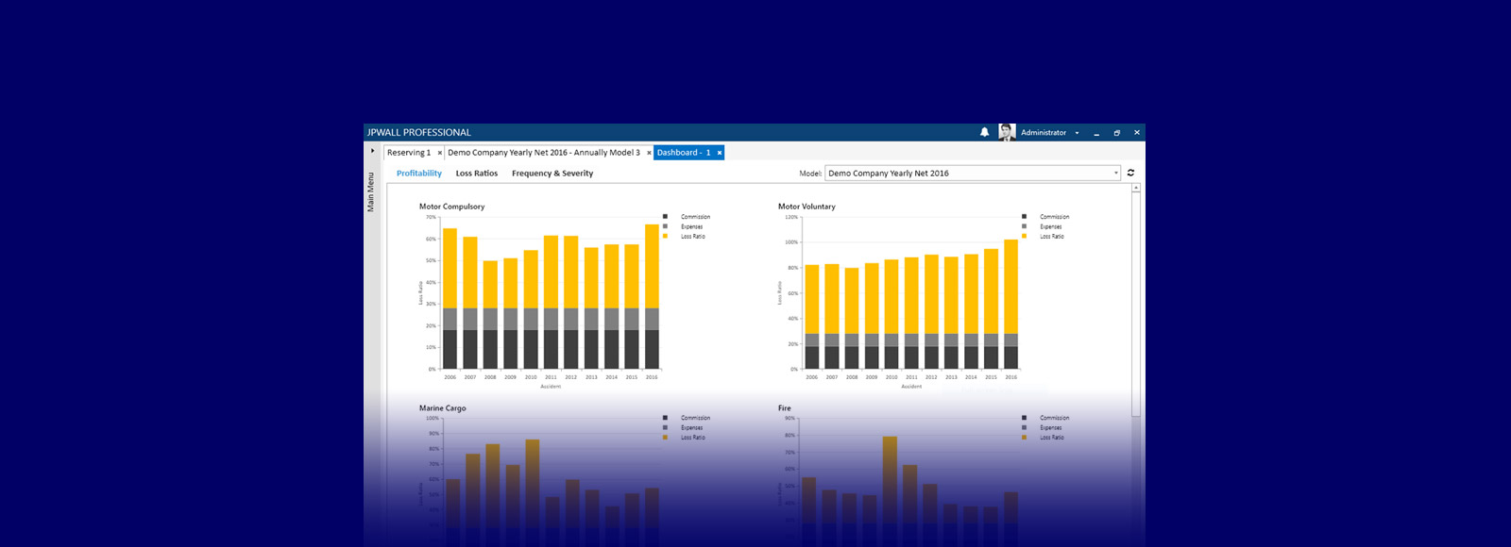Select 2006 yellow bar in Motor Voluntary
The width and height of the screenshot is (1511, 547).
click(812, 299)
